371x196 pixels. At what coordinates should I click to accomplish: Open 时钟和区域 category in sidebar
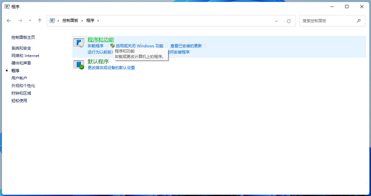click(x=21, y=93)
